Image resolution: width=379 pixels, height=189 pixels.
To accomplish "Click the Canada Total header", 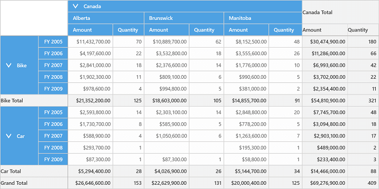I will point(341,12).
